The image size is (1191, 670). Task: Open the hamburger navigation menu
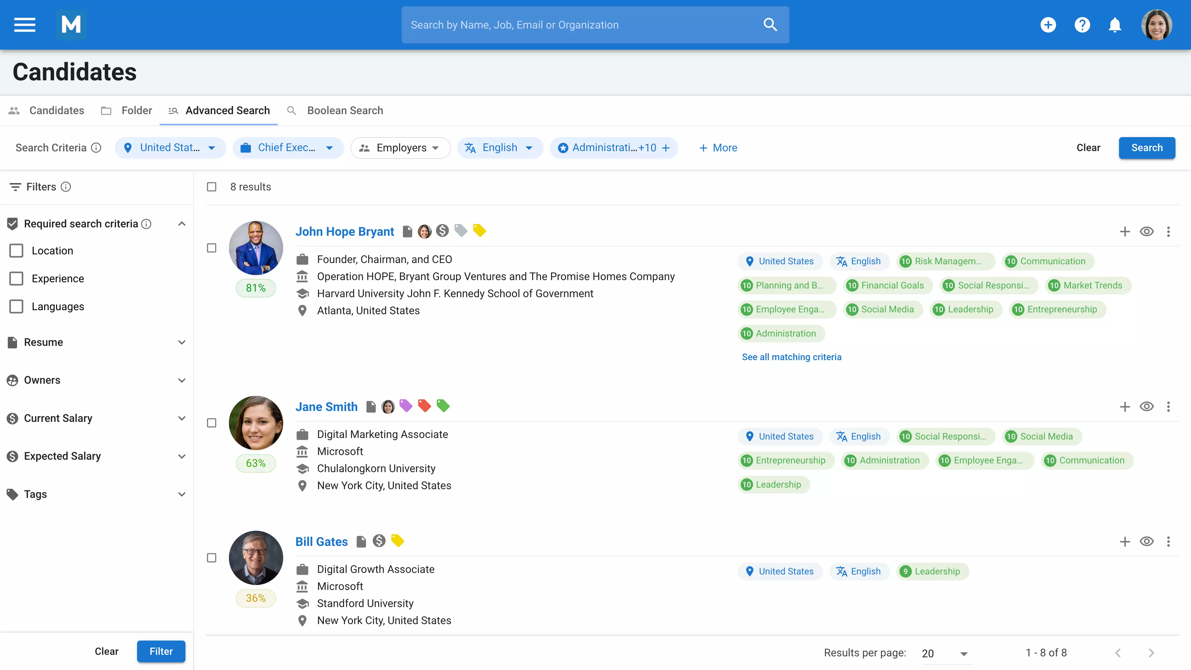[25, 25]
